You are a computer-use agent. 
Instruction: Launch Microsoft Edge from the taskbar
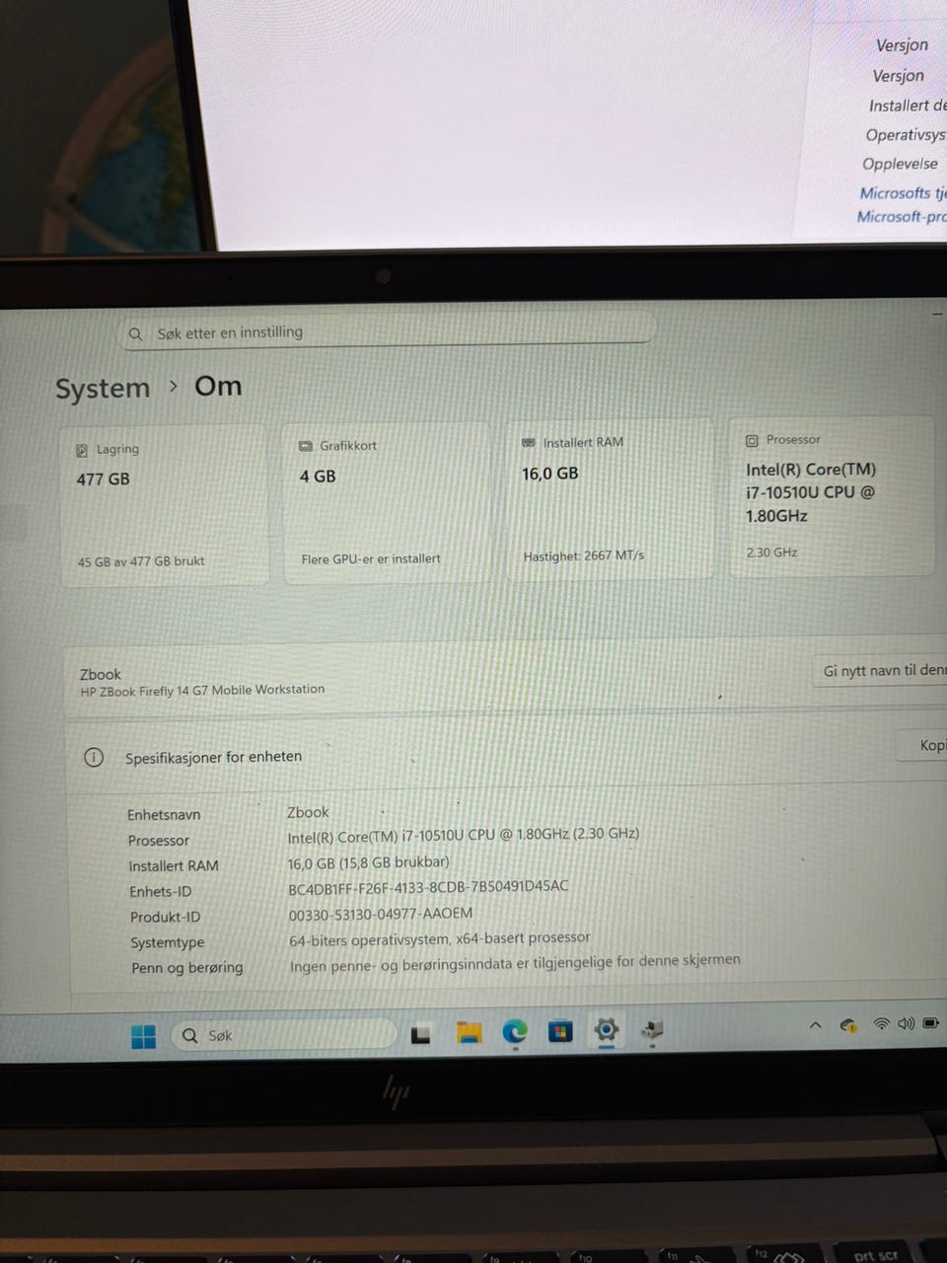click(x=515, y=1032)
